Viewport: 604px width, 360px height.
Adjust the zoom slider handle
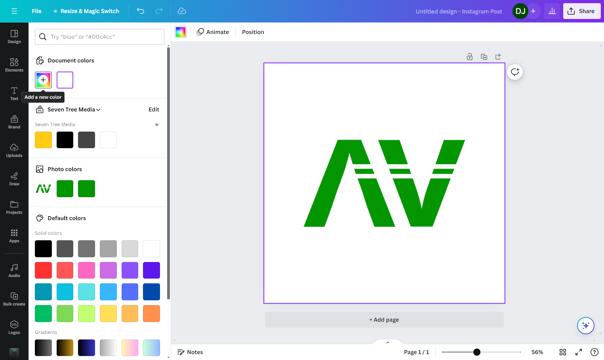point(477,352)
